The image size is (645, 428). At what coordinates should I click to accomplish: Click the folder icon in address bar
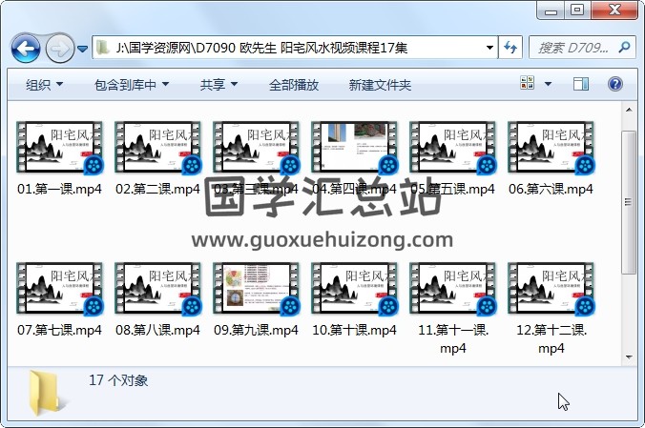point(101,48)
